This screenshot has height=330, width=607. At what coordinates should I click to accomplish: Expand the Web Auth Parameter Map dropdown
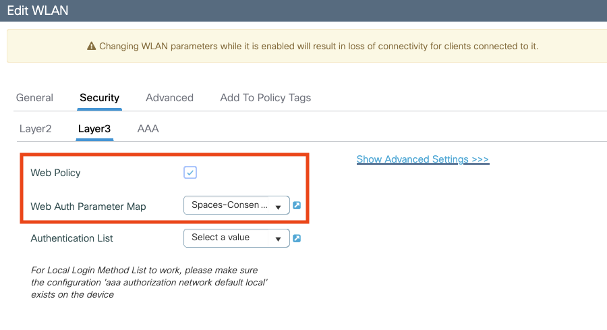point(236,205)
